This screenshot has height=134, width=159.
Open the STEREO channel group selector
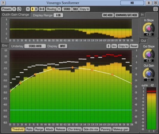point(67,9)
